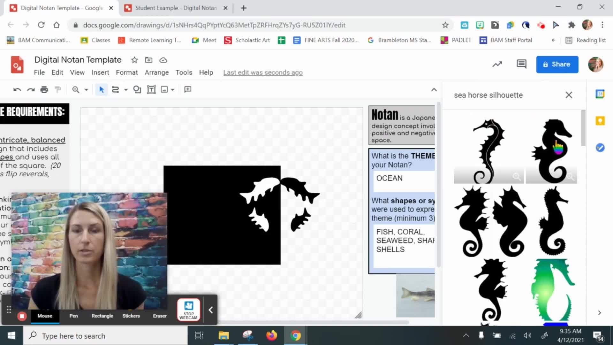Viewport: 613px width, 345px height.
Task: Select the Rectangle annotation tool
Action: (x=102, y=316)
